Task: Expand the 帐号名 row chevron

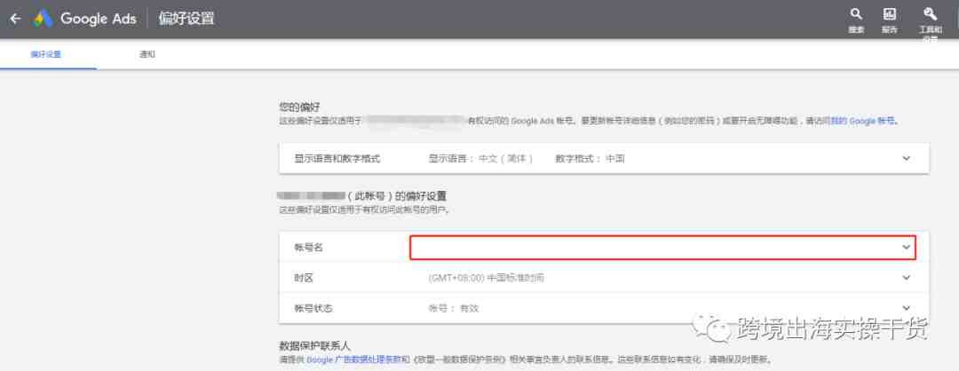Action: [906, 247]
